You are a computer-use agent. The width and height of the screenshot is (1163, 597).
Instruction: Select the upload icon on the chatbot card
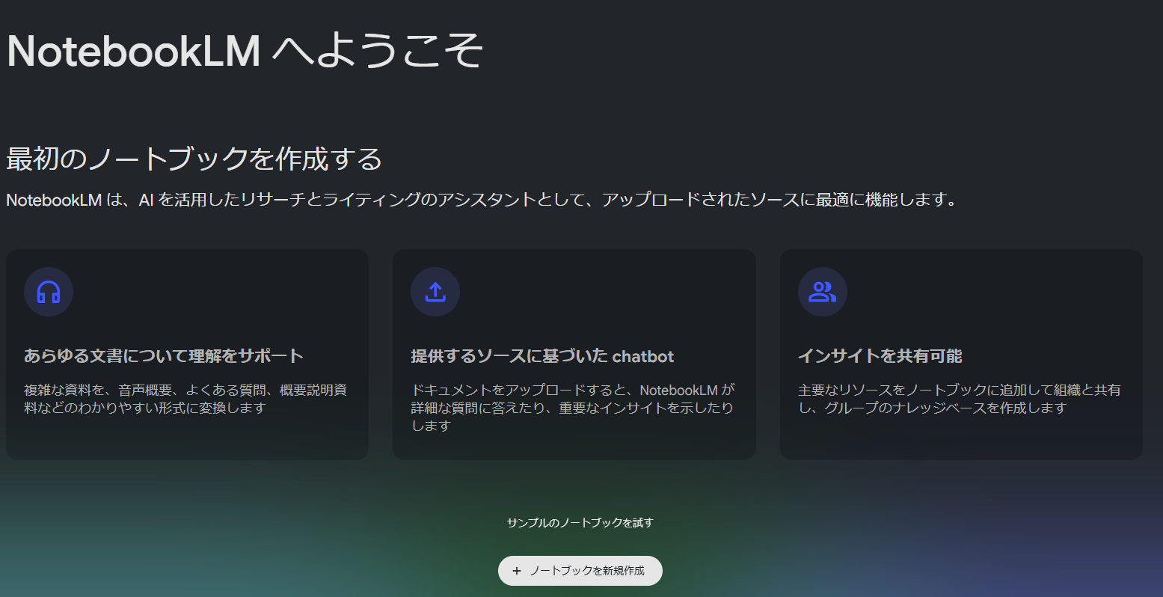click(x=435, y=292)
